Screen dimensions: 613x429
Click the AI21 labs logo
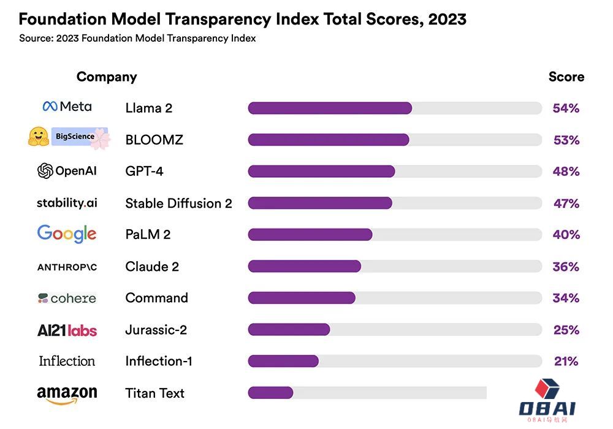point(67,330)
